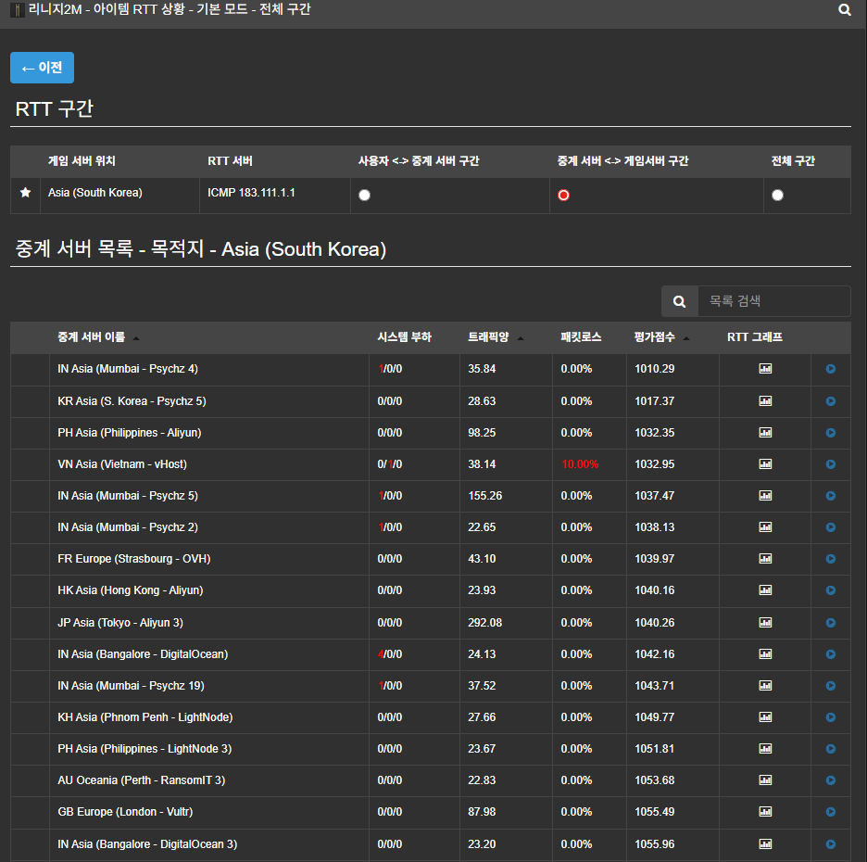The height and width of the screenshot is (862, 867).
Task: Click star icon beside Asia (South Korea)
Action: point(25,194)
